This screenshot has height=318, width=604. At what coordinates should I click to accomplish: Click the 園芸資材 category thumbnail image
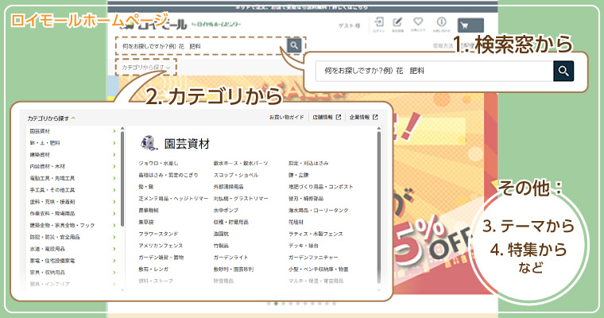(149, 143)
